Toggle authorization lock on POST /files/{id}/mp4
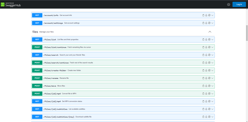This screenshot has height=122, width=248. [x=206, y=94]
